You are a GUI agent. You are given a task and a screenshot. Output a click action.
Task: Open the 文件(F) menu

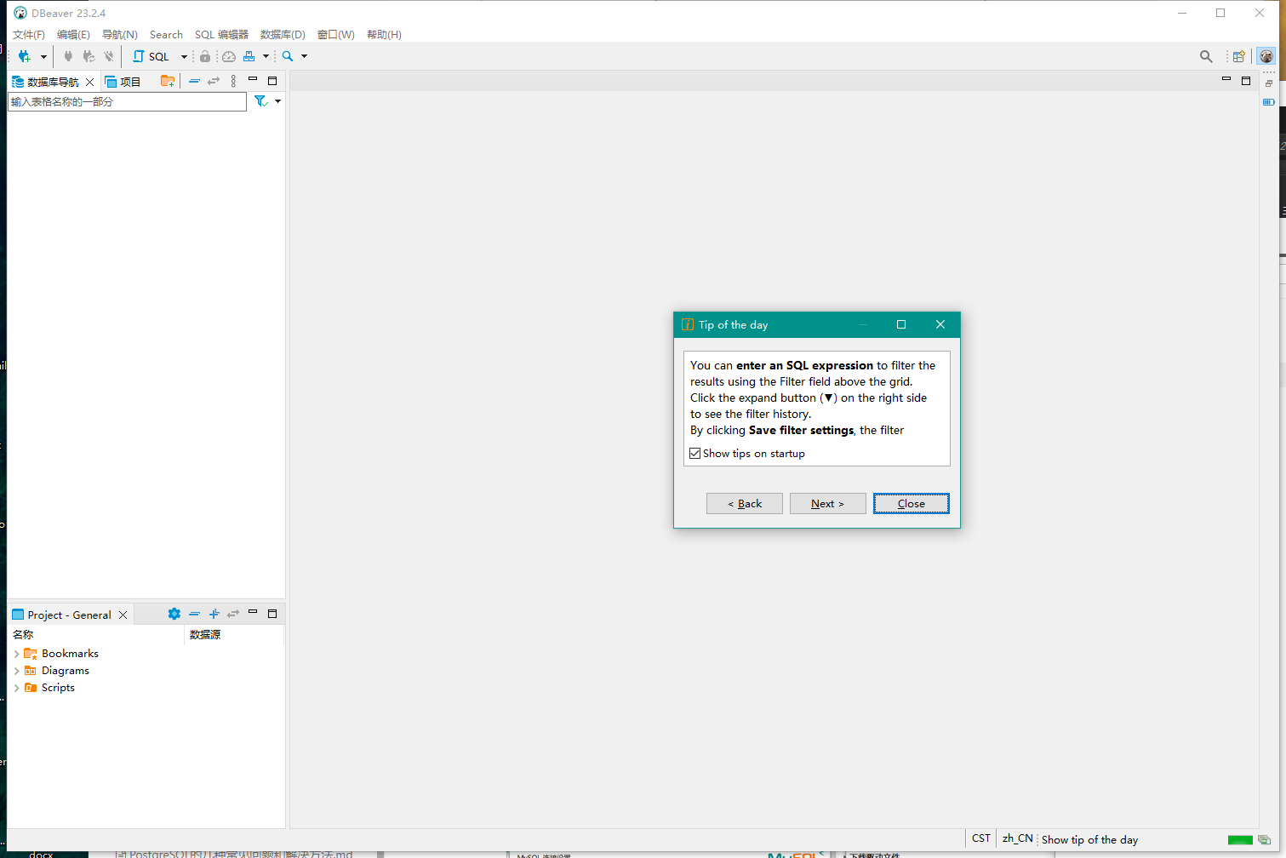coord(29,35)
